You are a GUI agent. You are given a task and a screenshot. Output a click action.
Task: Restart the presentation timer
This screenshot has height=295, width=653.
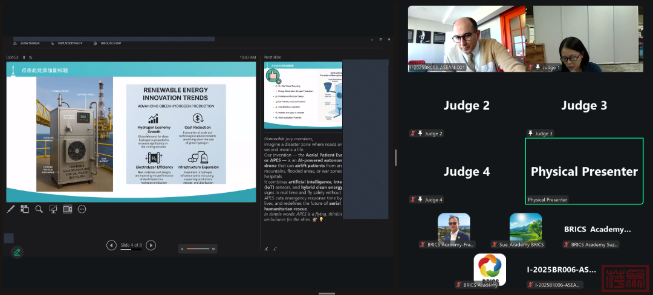pos(31,57)
